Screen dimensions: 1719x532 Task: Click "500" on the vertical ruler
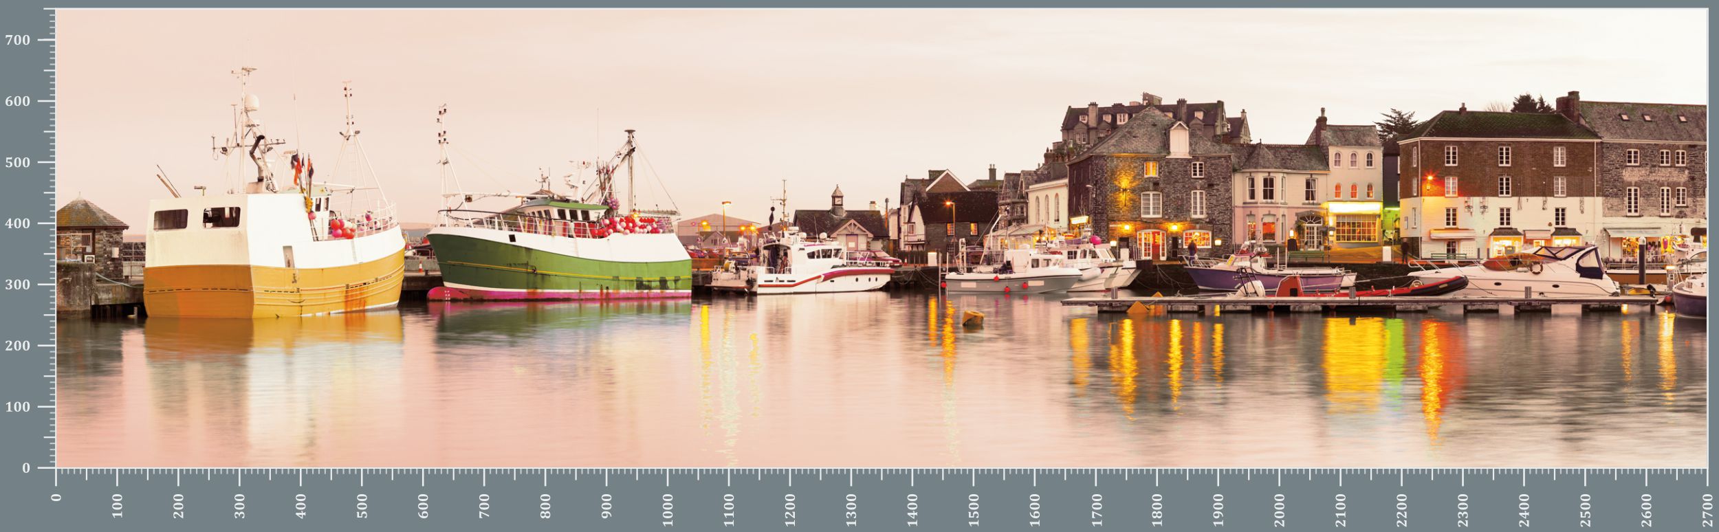pyautogui.click(x=18, y=163)
